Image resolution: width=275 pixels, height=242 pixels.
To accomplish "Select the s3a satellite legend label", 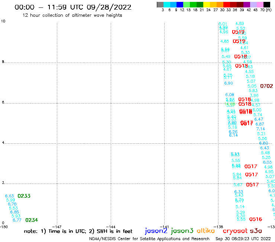I will click(256, 231).
